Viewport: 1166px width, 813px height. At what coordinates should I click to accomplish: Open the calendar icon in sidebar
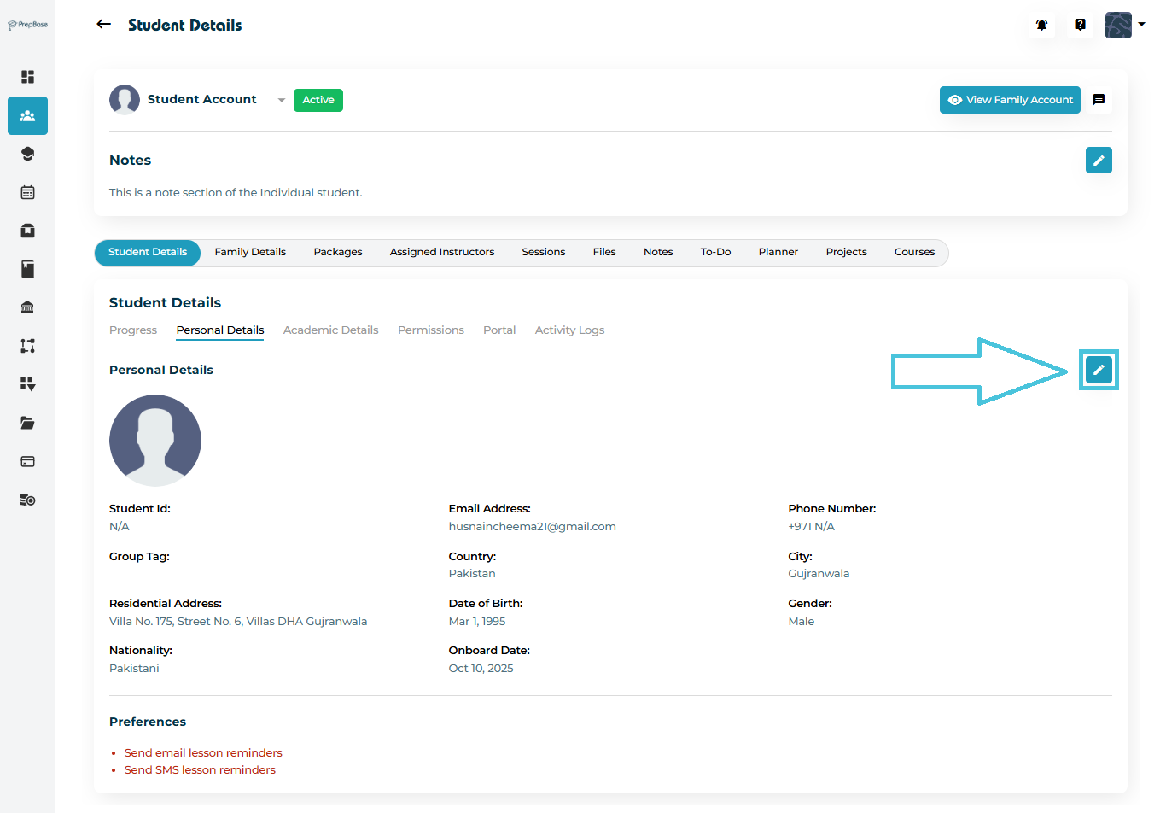point(27,192)
